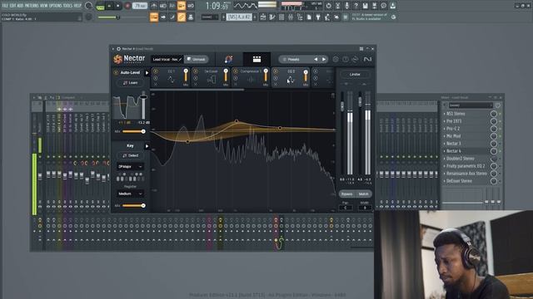
Task: Switch to the Nectar modules view icon
Action: click(257, 59)
